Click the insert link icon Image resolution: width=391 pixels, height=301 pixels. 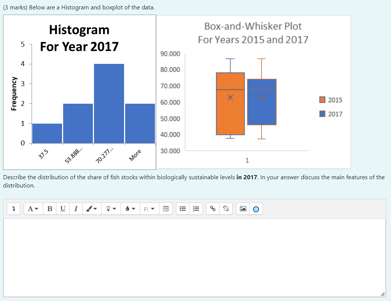click(x=213, y=209)
